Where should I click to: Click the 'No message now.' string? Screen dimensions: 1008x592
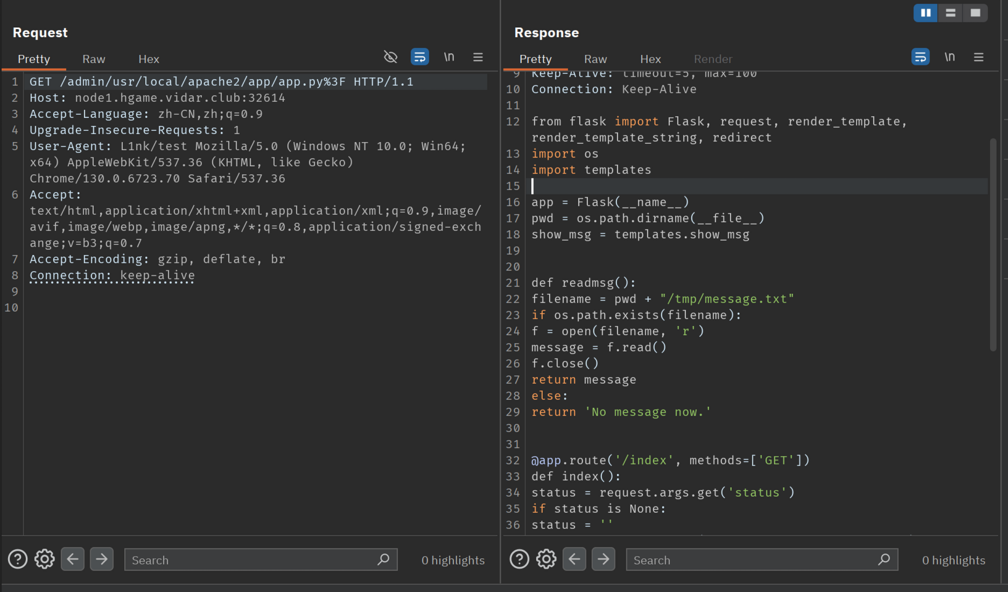point(648,412)
